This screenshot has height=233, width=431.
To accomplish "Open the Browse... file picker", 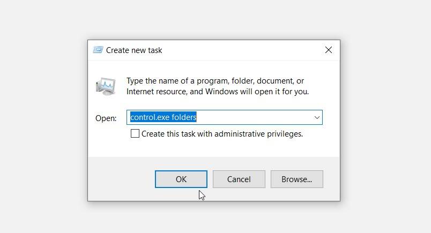I will coord(296,179).
